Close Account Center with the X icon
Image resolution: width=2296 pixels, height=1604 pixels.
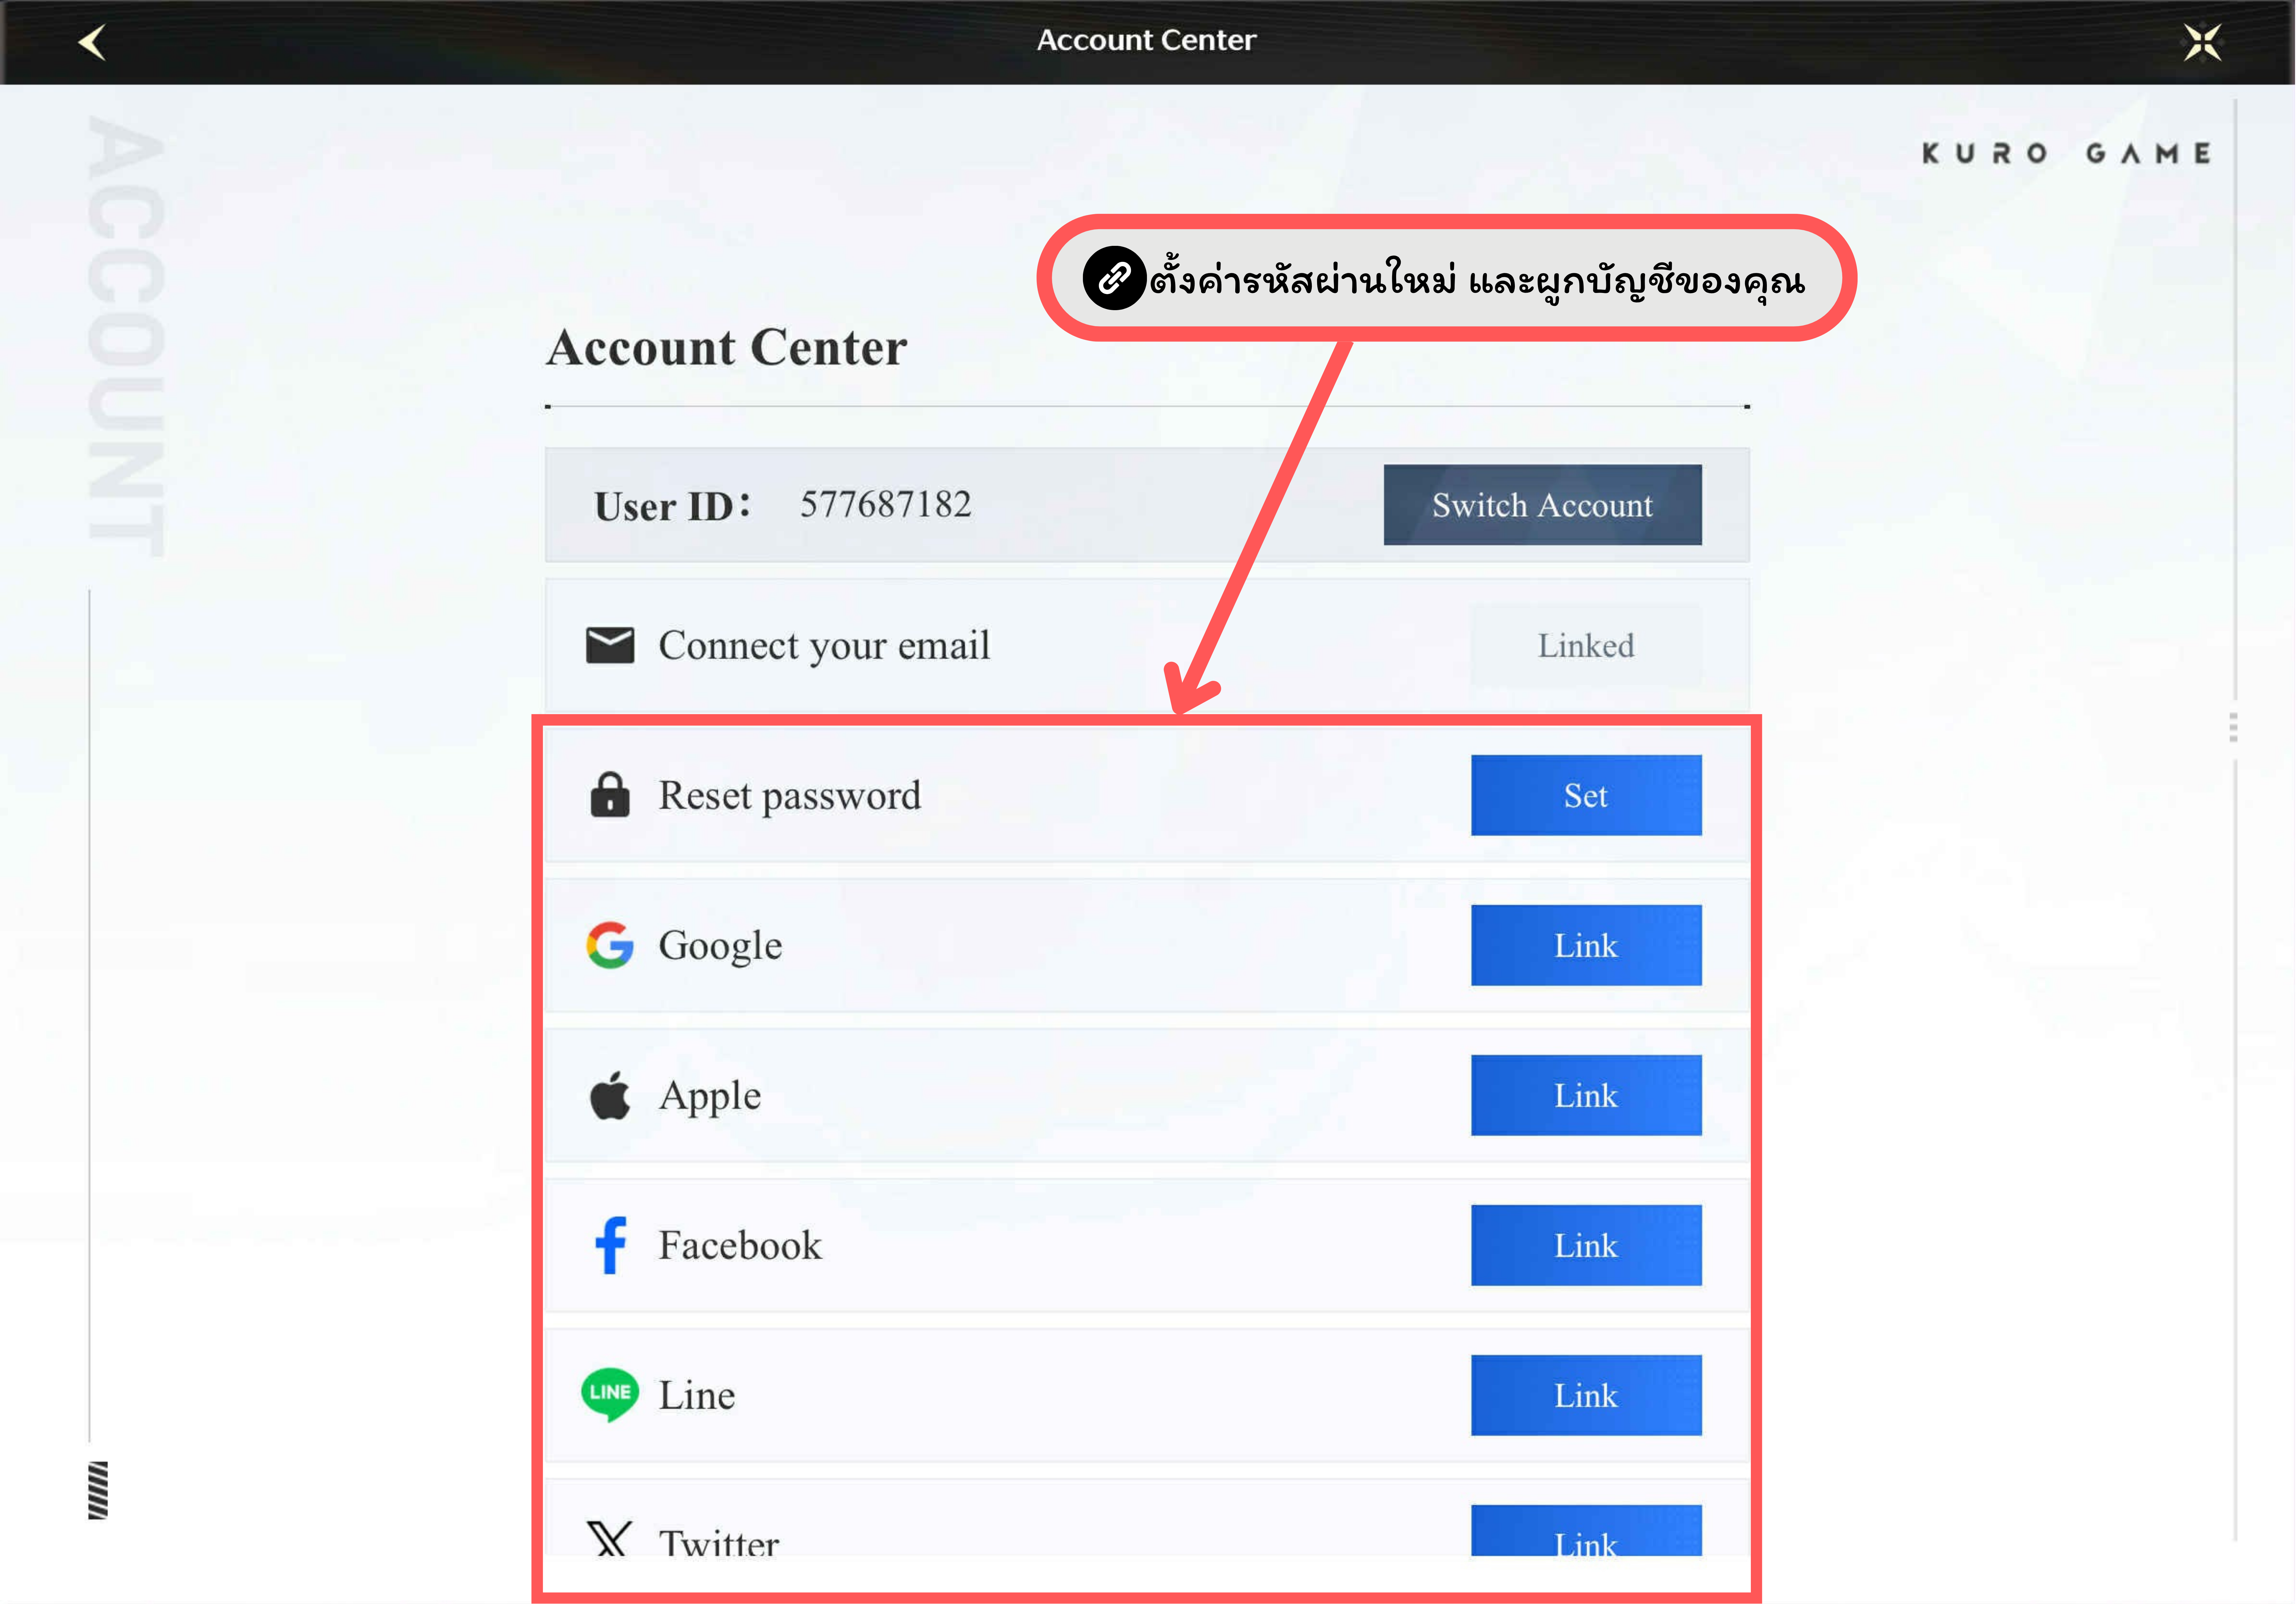tap(2202, 42)
